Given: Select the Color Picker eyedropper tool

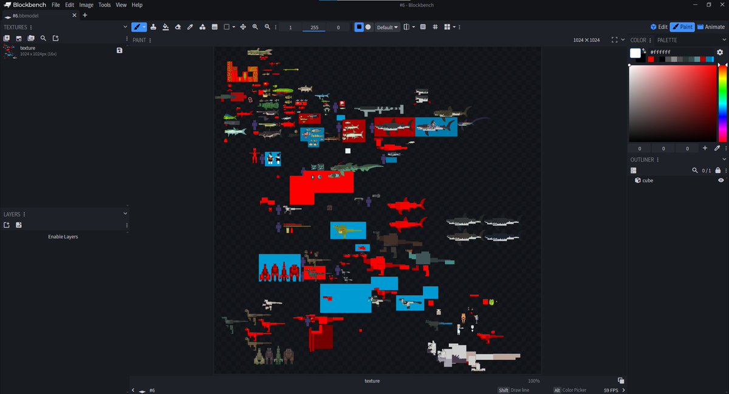Looking at the screenshot, I should (190, 27).
